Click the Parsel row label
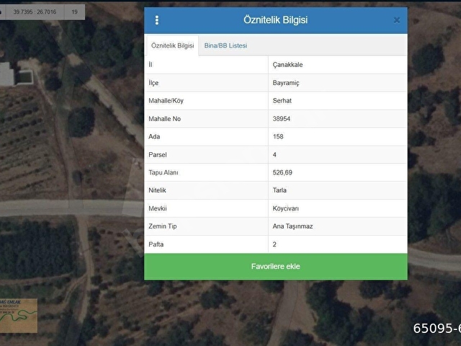461x346 pixels. click(157, 155)
